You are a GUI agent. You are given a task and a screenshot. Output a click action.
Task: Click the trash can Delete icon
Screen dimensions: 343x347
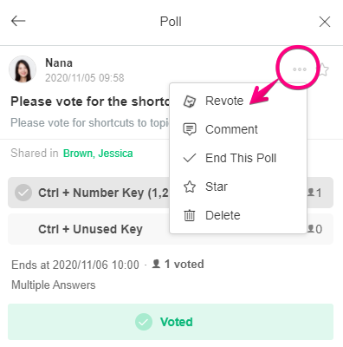click(x=190, y=215)
